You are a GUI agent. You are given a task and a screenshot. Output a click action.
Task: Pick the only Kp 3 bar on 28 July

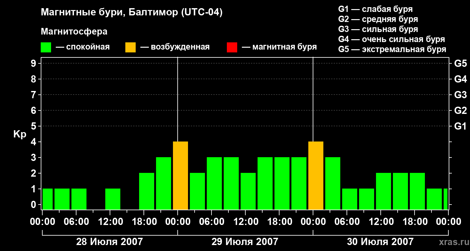pos(164,184)
